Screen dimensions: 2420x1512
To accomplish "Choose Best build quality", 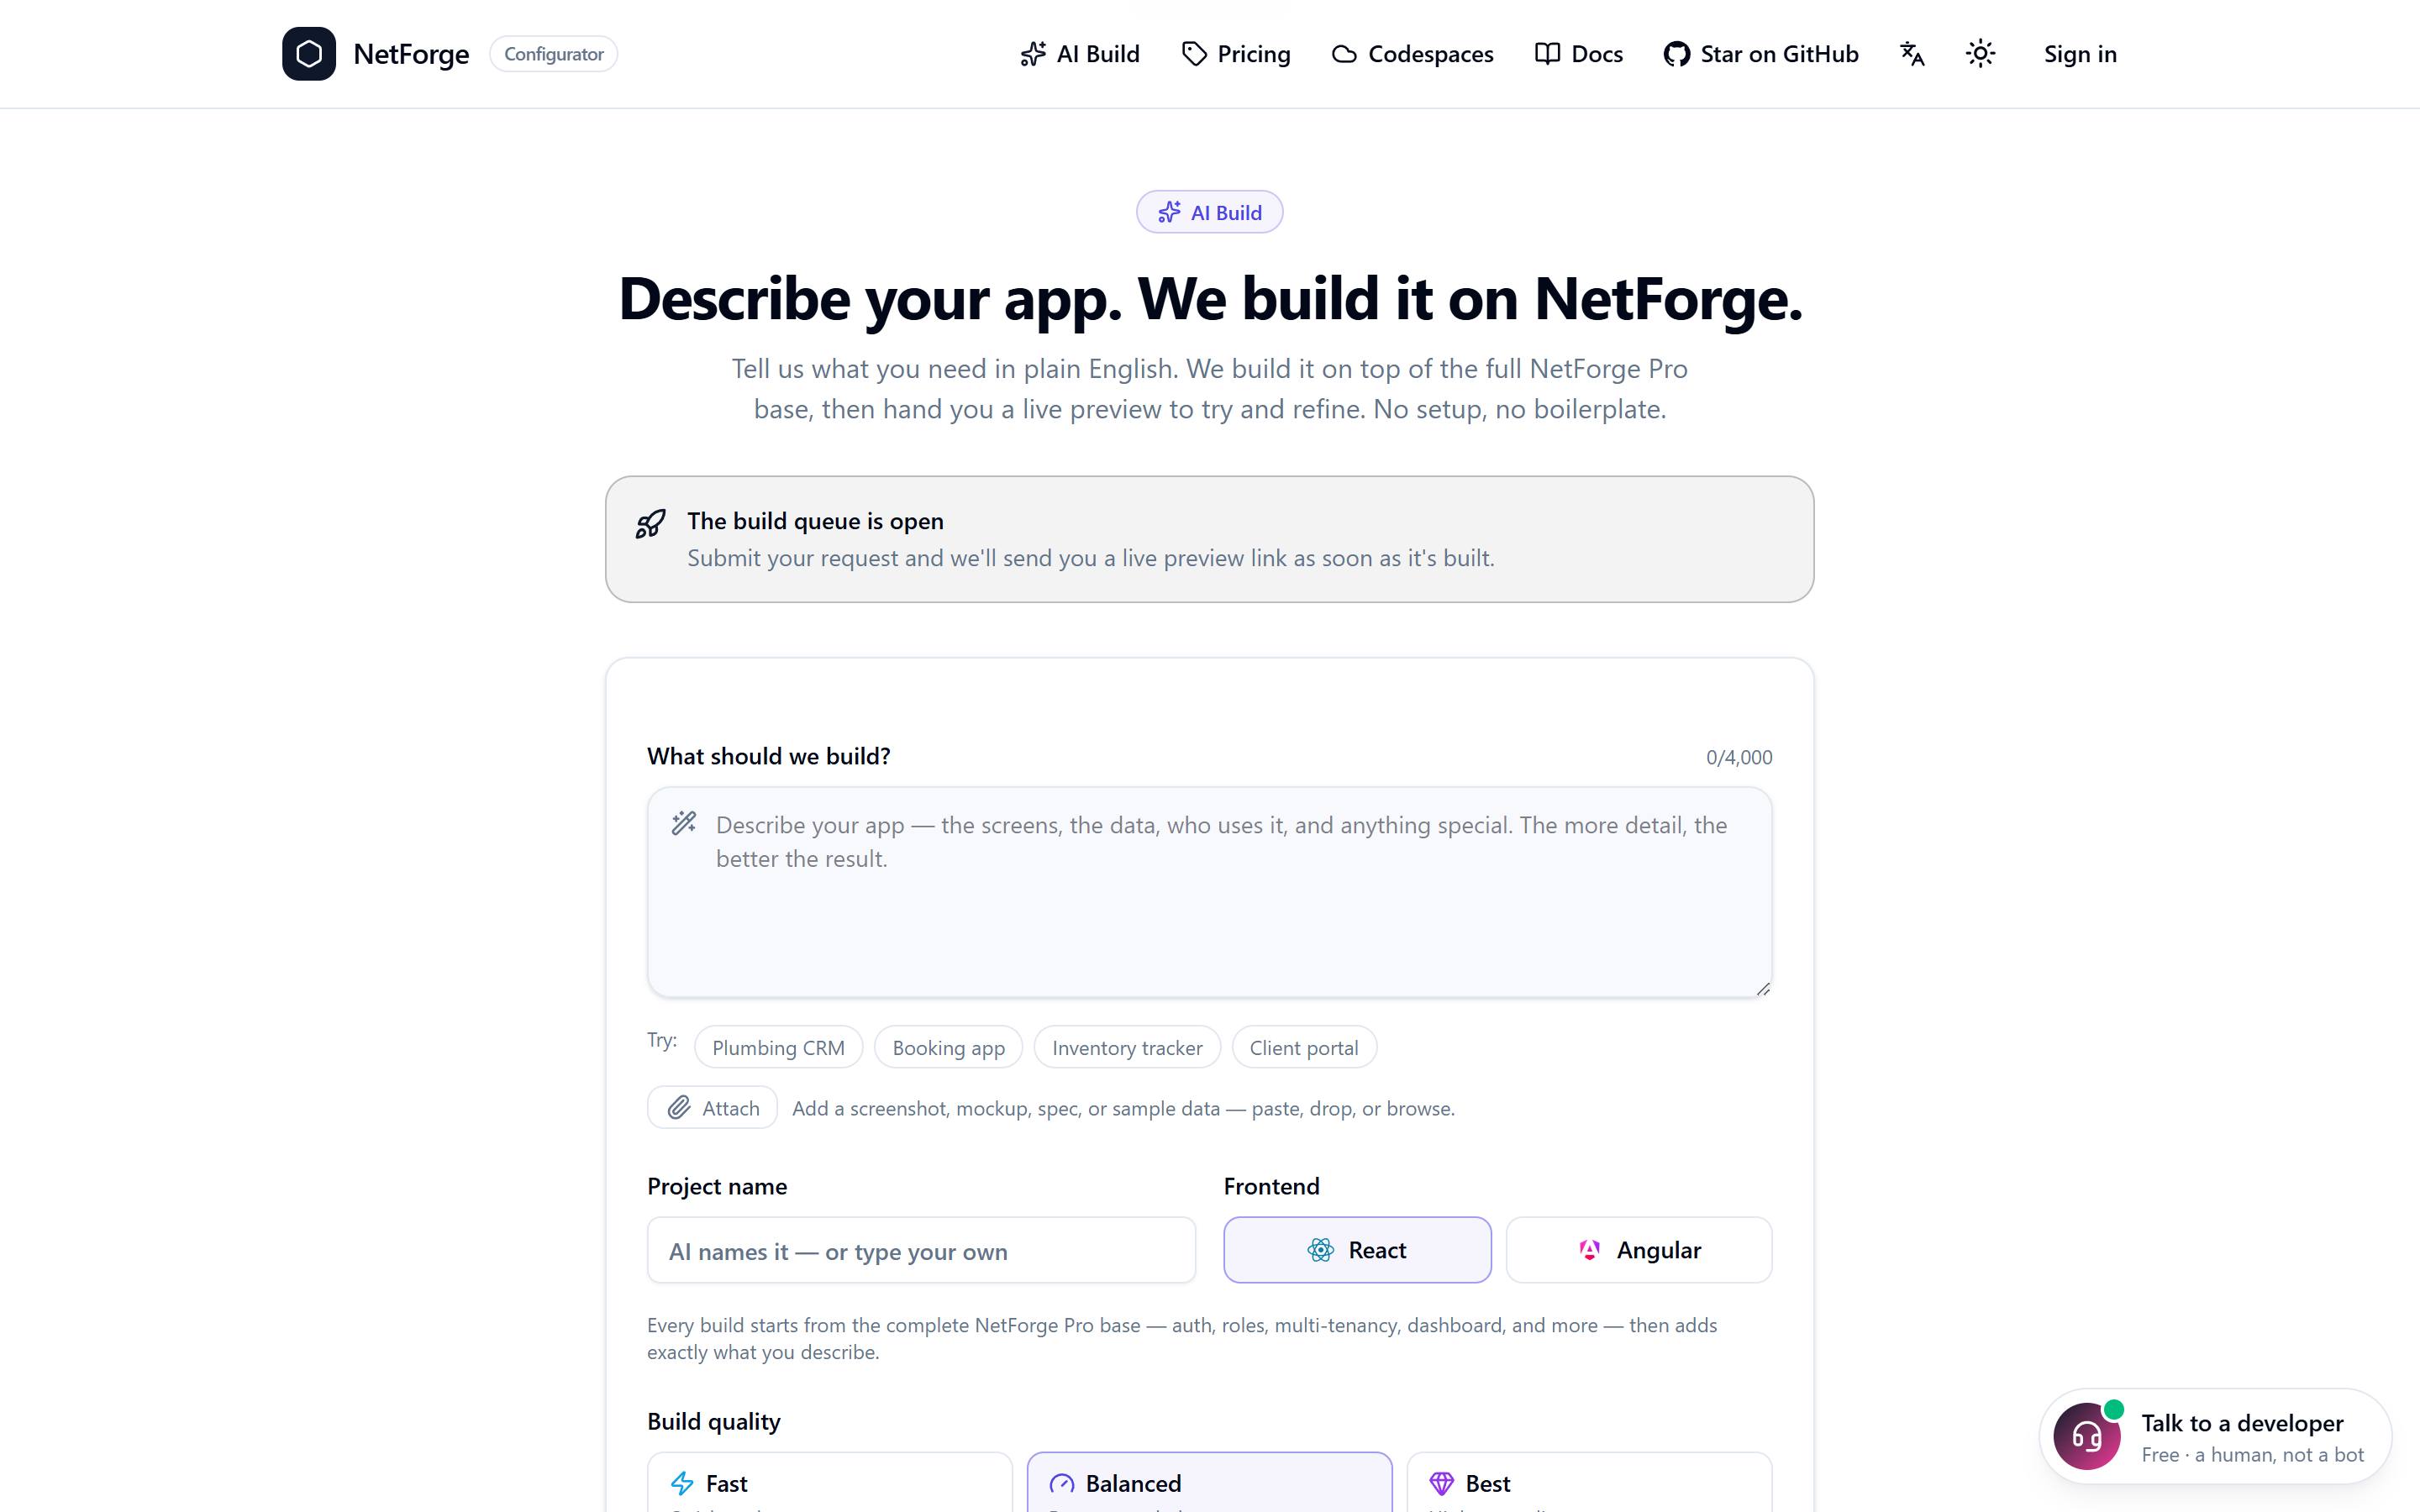I will point(1589,1482).
